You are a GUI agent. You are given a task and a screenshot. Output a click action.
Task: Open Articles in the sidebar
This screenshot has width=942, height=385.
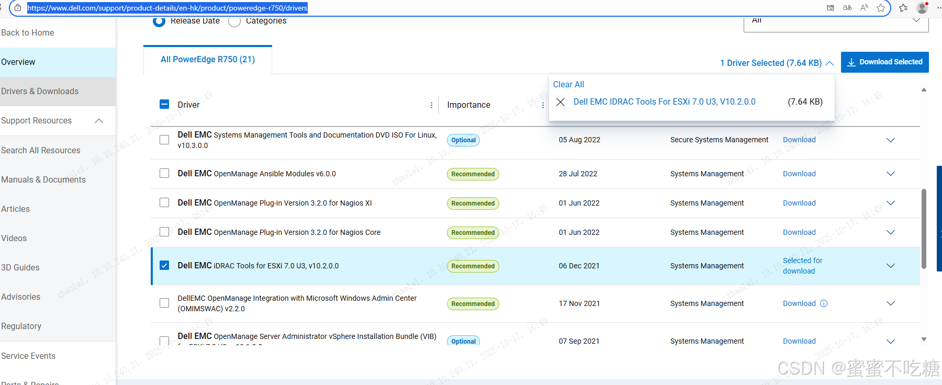[15, 209]
